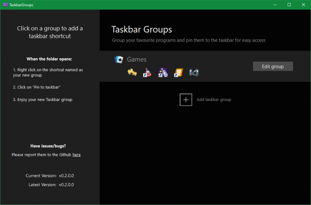The height and width of the screenshot is (205, 311).
Task: Open the Github 'here' link
Action: click(77, 155)
